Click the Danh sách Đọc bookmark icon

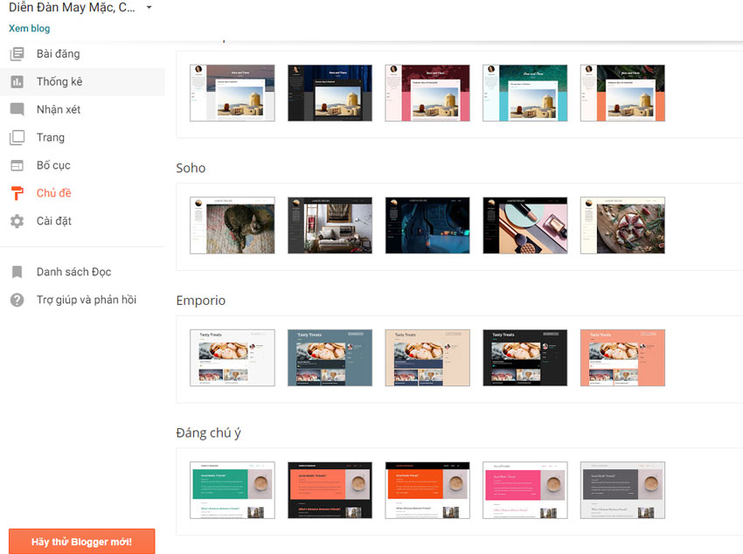(x=17, y=272)
